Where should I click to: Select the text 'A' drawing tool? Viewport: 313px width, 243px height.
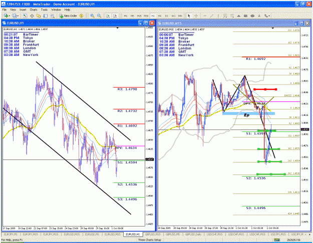259,15
